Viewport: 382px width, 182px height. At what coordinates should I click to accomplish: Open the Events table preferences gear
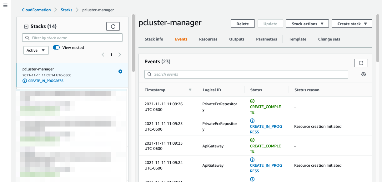363,74
